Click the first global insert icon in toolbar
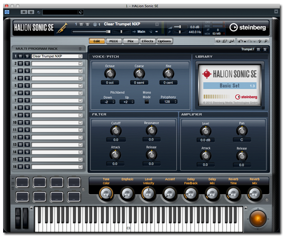Screen dimensions: 283x237 218,41
